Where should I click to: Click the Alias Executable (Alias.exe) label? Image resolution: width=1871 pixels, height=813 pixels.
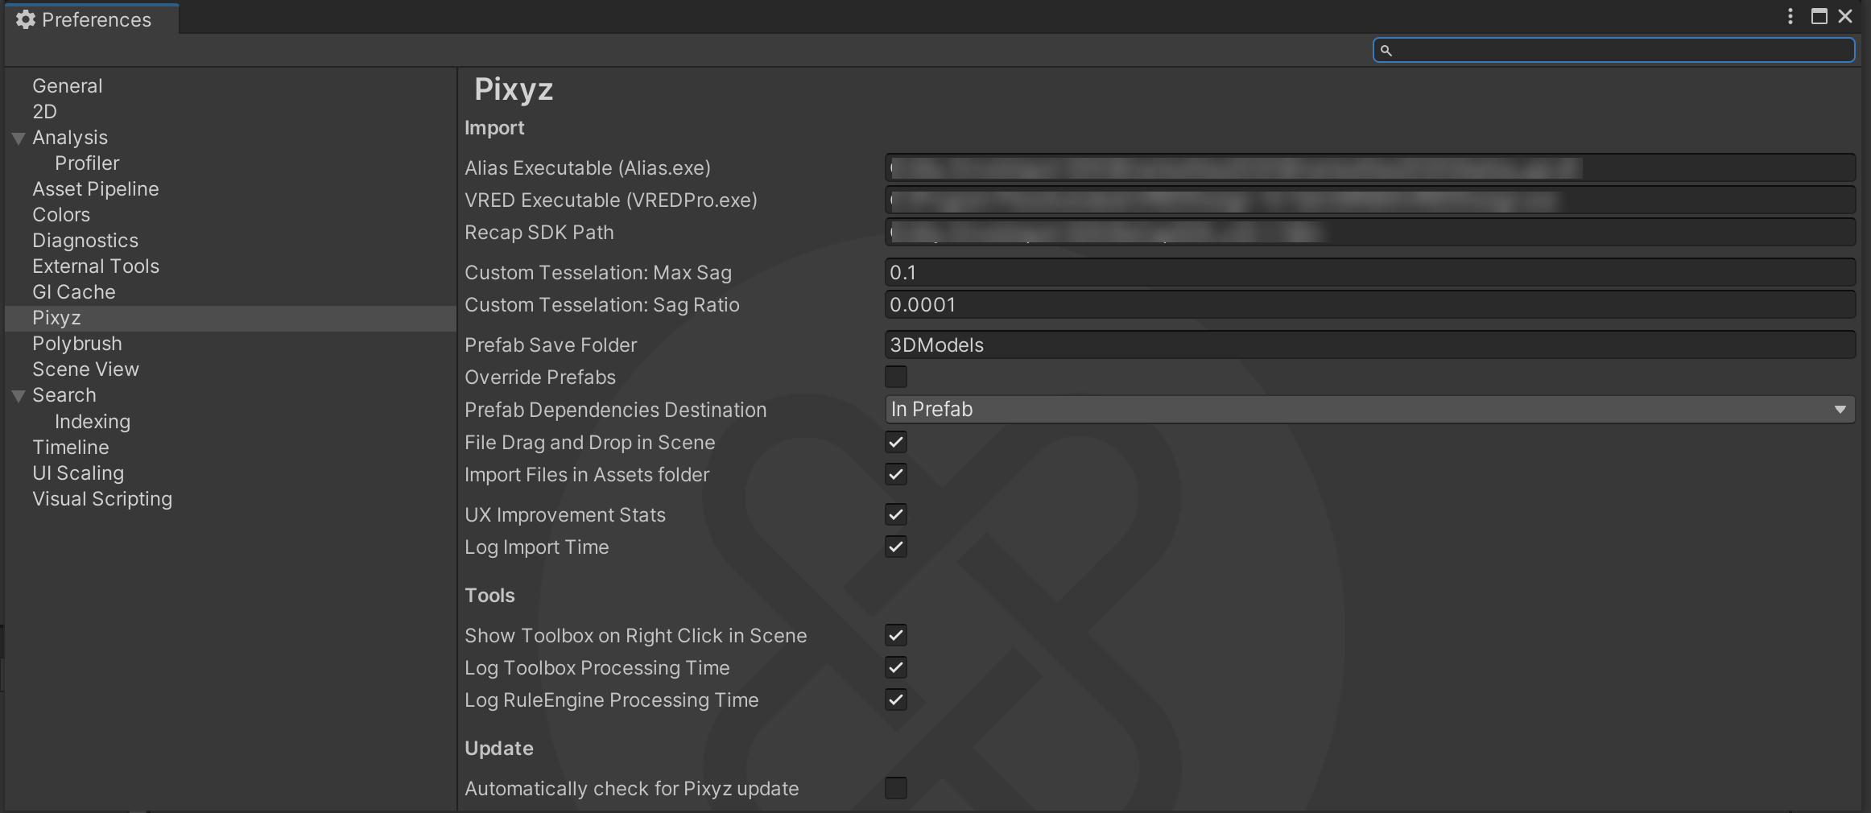point(588,167)
